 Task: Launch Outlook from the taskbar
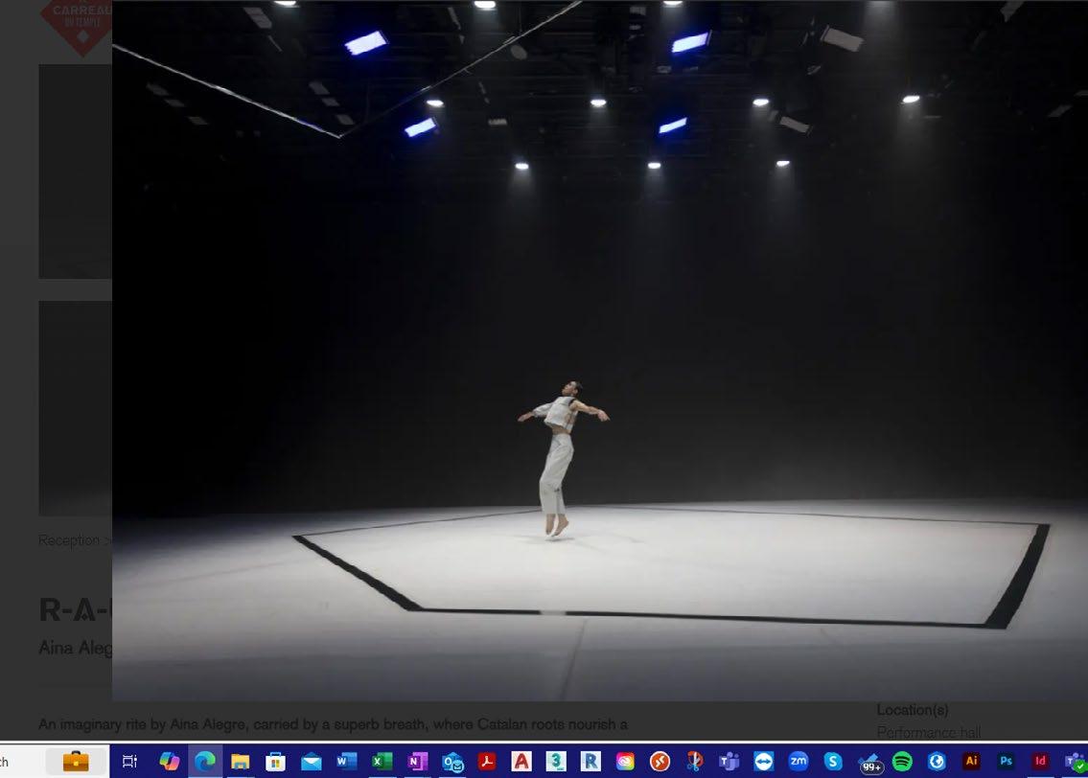pyautogui.click(x=452, y=762)
